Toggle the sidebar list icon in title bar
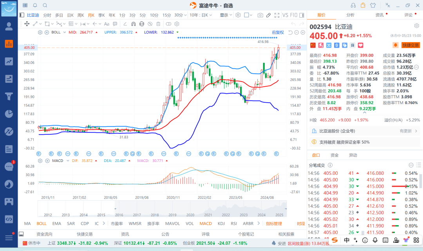The image size is (423, 251). [x=25, y=5]
